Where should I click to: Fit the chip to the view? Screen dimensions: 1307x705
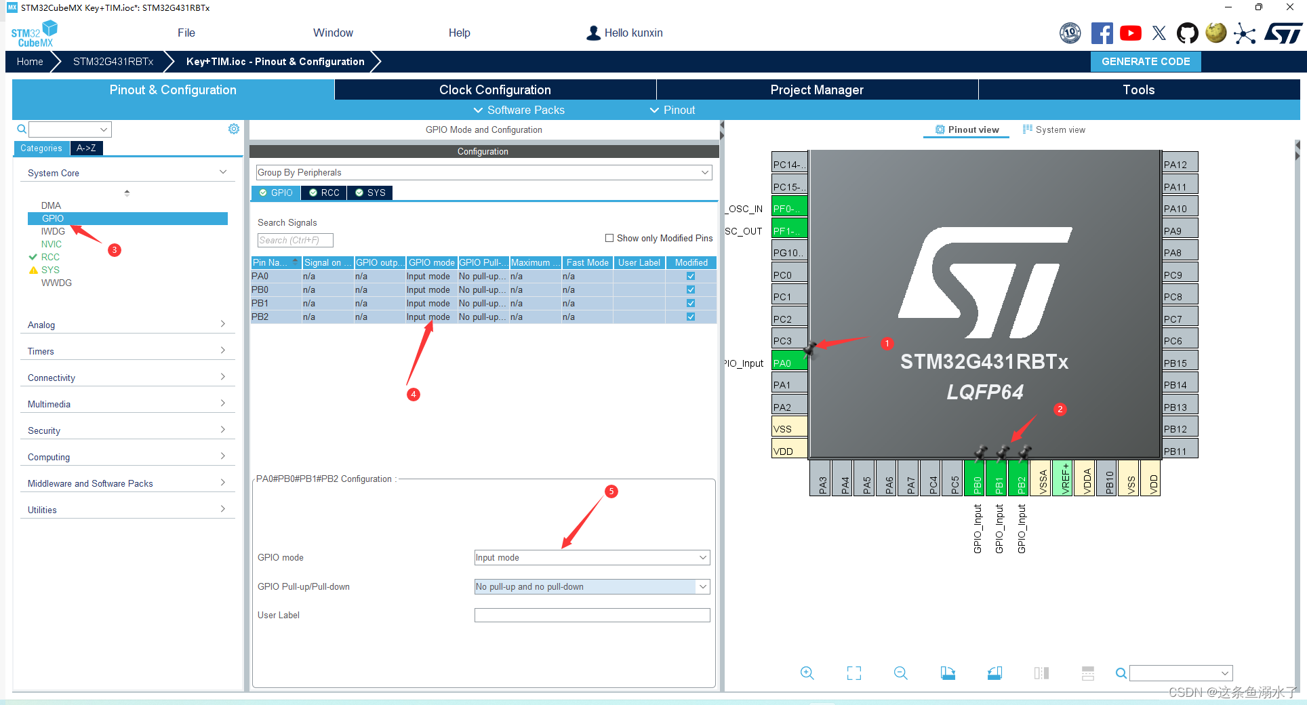click(854, 673)
